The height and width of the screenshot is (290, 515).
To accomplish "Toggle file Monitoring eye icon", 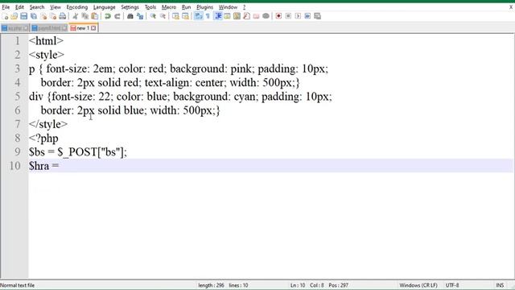I will coord(266,16).
